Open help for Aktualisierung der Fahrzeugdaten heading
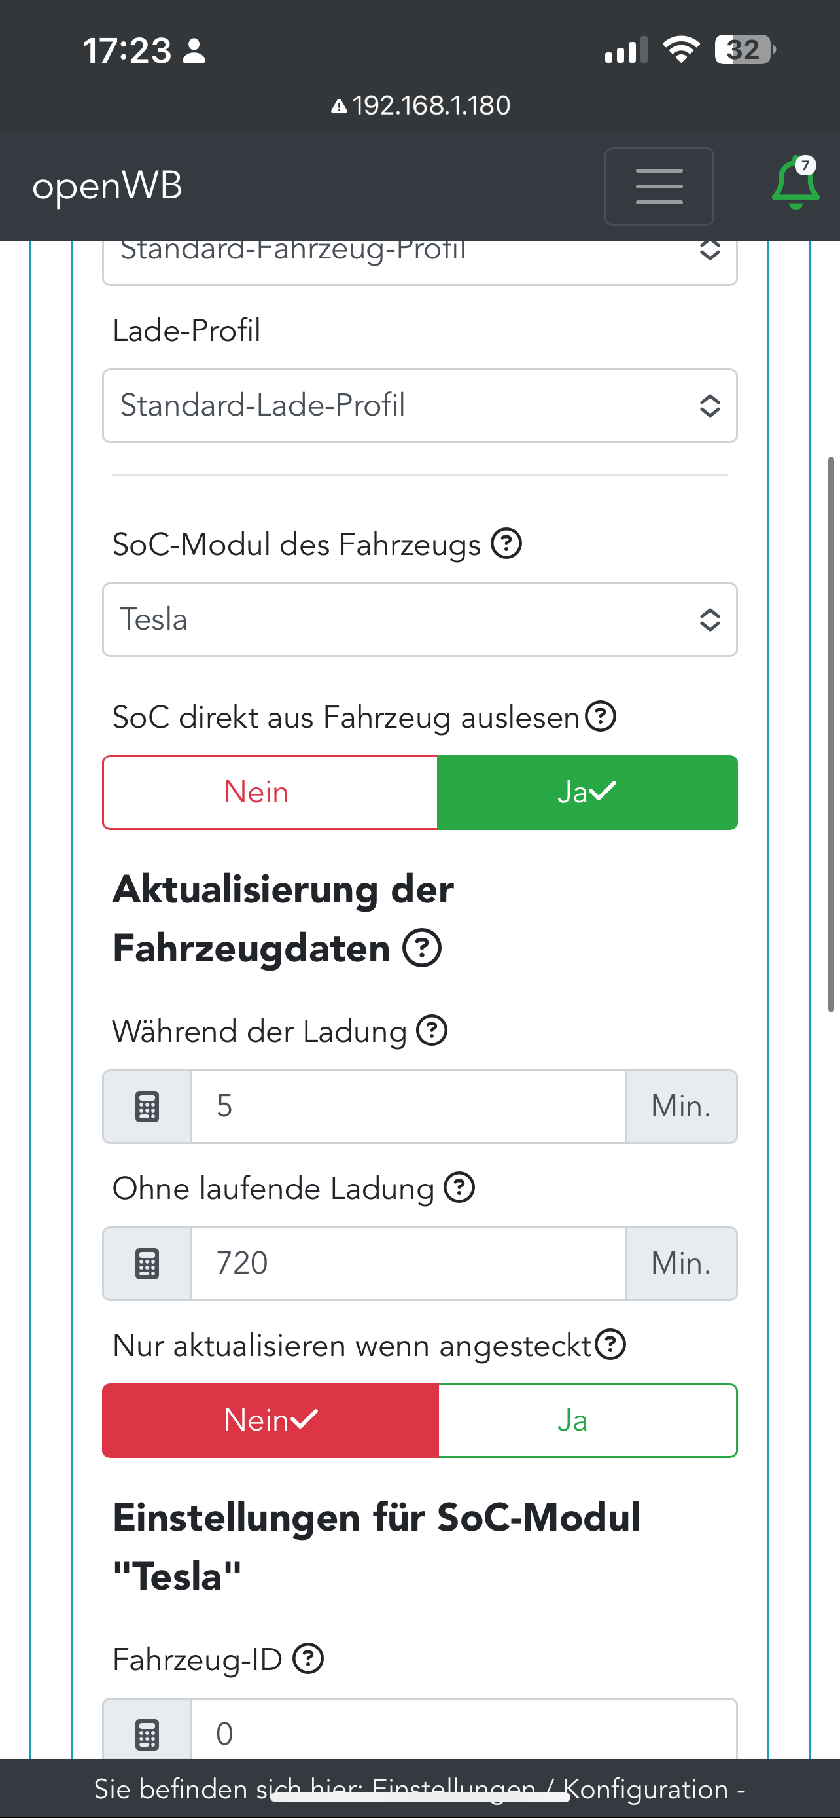Viewport: 840px width, 1818px height. pyautogui.click(x=422, y=947)
